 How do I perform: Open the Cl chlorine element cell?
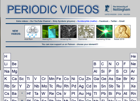(x=126, y=72)
